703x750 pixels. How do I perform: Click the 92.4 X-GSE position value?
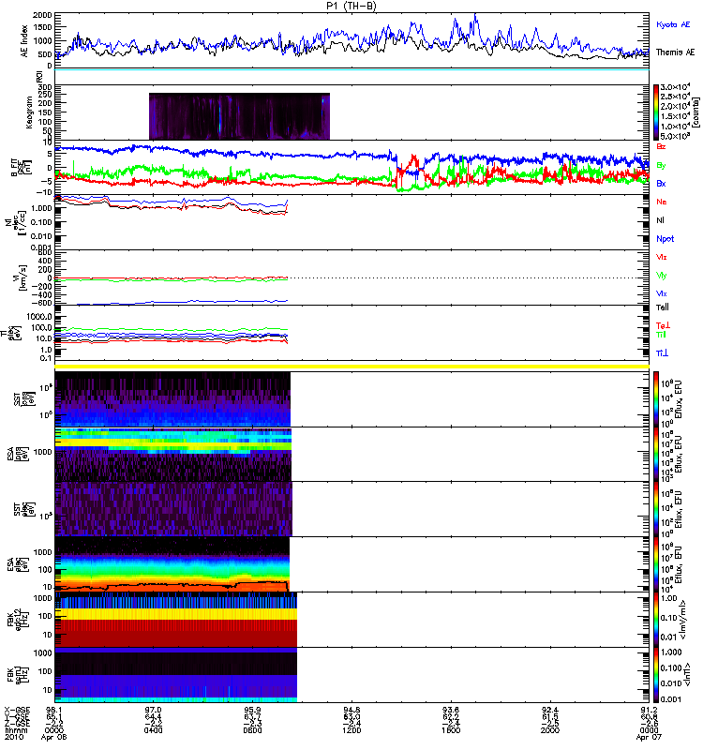click(550, 710)
